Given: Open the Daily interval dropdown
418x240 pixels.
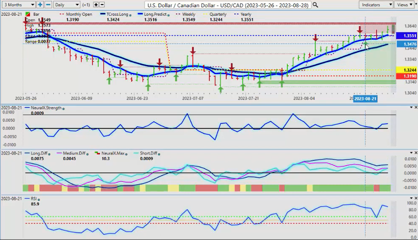Looking at the screenshot, I should [x=67, y=5].
